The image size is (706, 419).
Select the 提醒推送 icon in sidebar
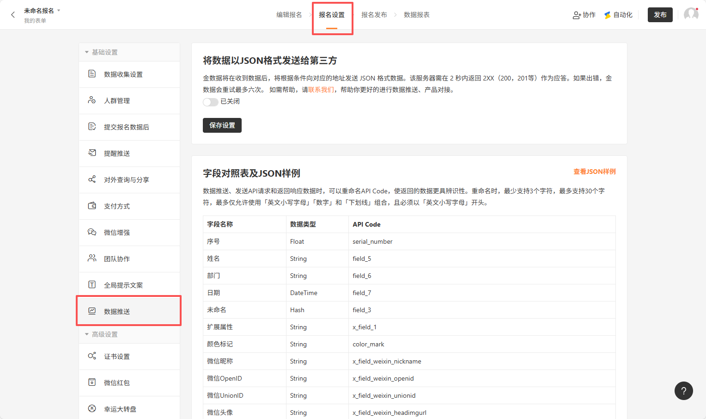tap(92, 153)
